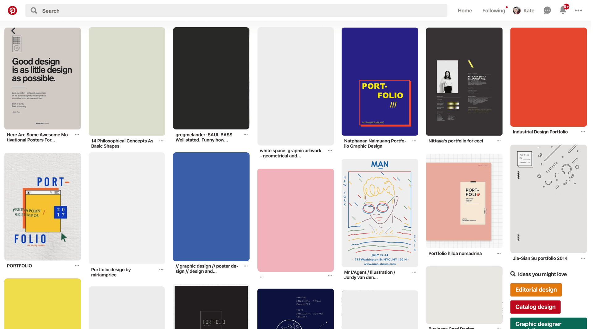Click 'Here Are Some Awesome Motivational Posters' title
This screenshot has width=593, height=329.
click(38, 137)
